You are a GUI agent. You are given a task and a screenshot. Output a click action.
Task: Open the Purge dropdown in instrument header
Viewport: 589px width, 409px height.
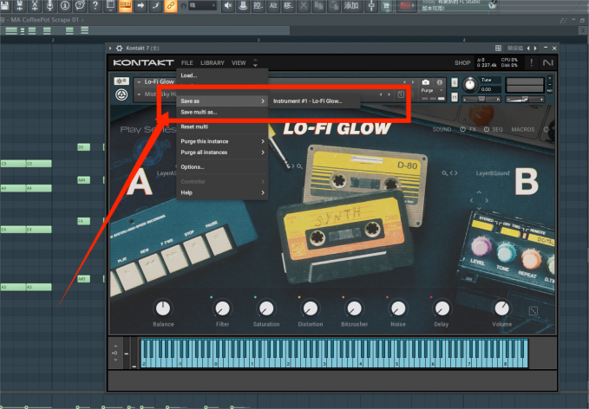tap(441, 90)
